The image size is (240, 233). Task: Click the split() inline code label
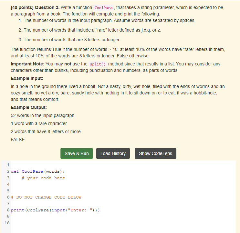(x=98, y=64)
